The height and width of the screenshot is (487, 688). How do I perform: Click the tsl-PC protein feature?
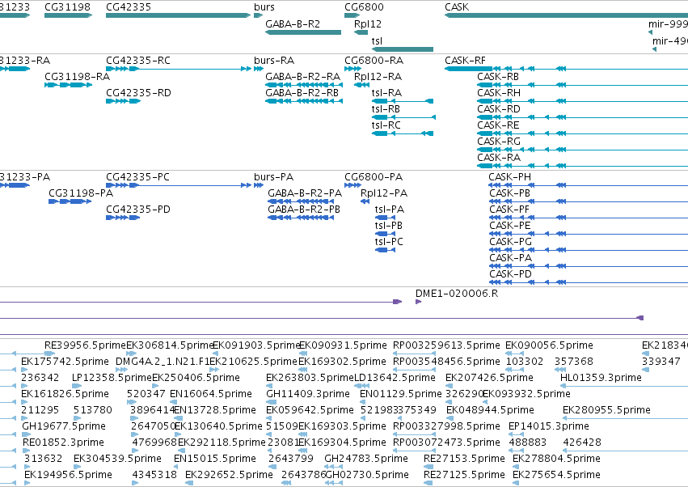pos(386,250)
